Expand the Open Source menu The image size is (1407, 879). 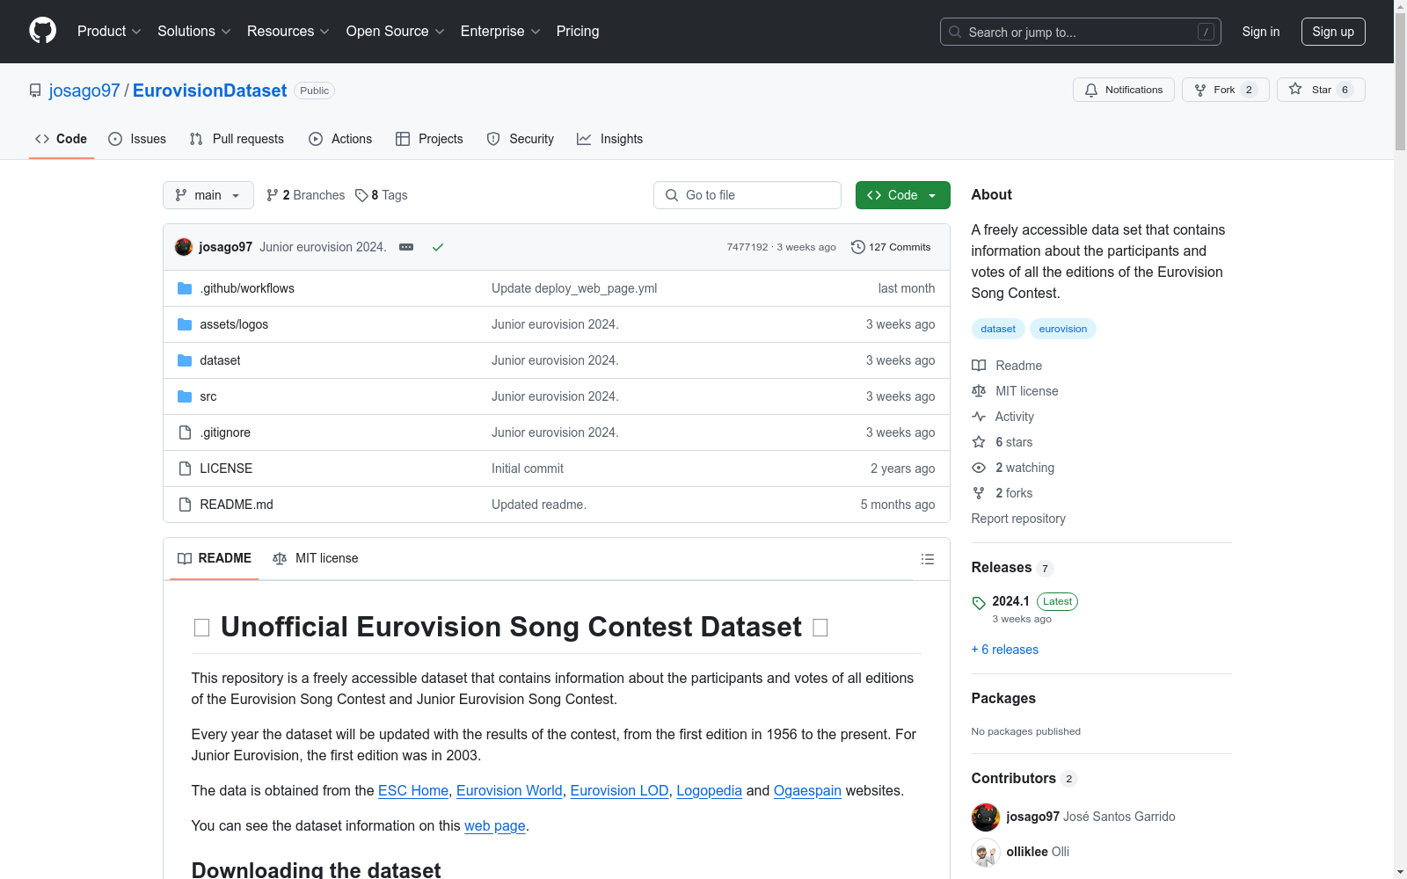pyautogui.click(x=395, y=32)
